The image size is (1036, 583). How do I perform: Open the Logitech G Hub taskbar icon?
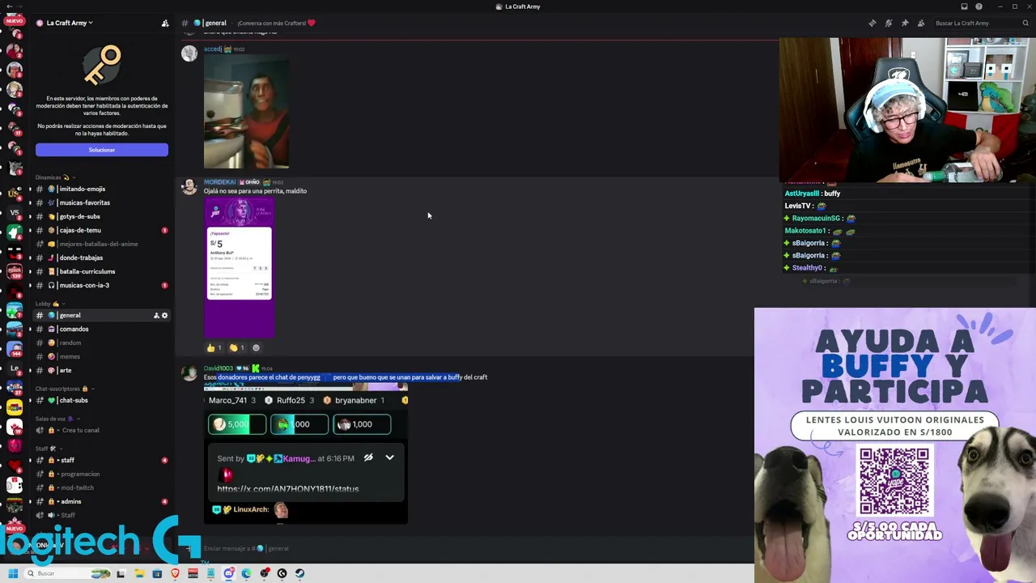282,573
